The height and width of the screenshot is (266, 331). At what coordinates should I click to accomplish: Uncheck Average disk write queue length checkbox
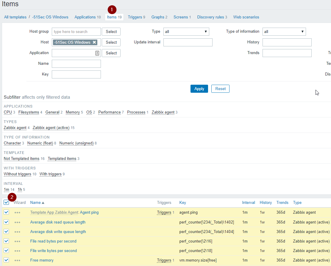(x=6, y=231)
